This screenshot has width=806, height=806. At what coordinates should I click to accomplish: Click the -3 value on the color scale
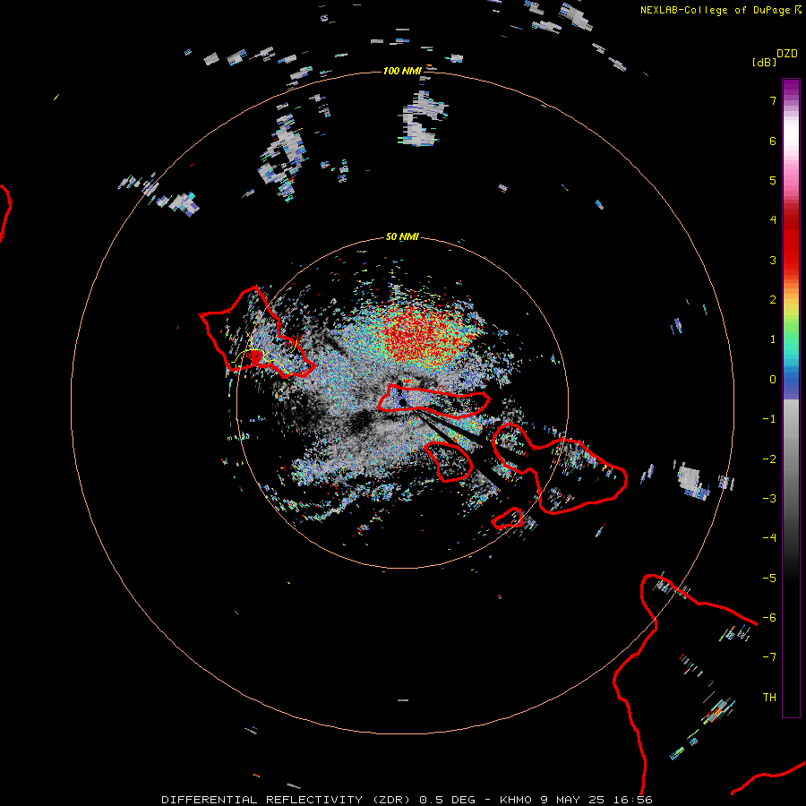769,499
